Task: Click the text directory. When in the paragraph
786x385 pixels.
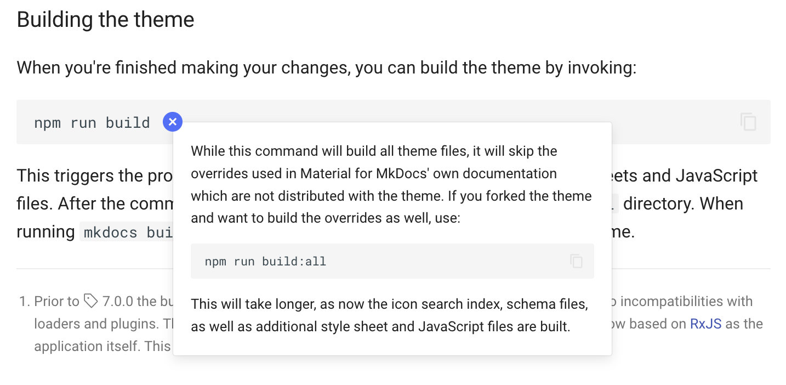Action: pyautogui.click(x=683, y=203)
